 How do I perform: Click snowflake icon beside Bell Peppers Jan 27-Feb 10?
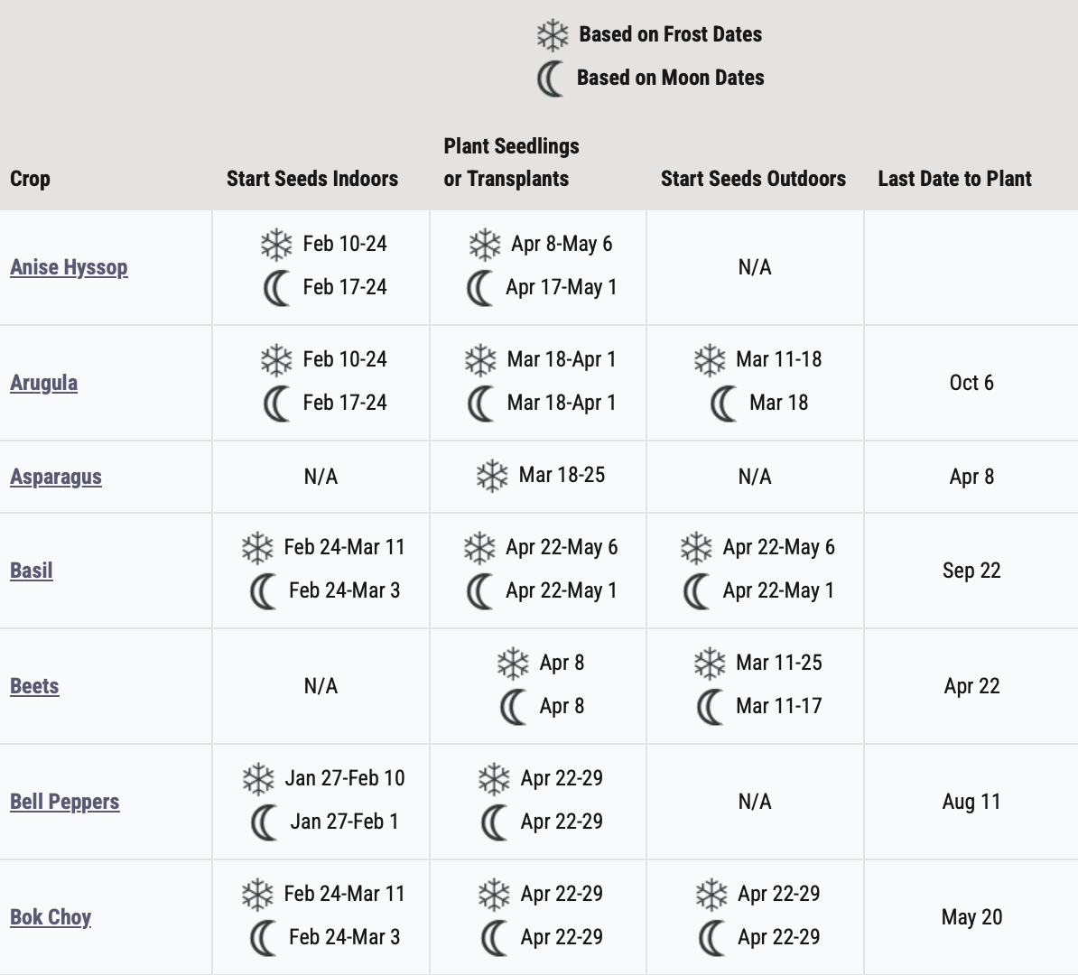(x=258, y=779)
